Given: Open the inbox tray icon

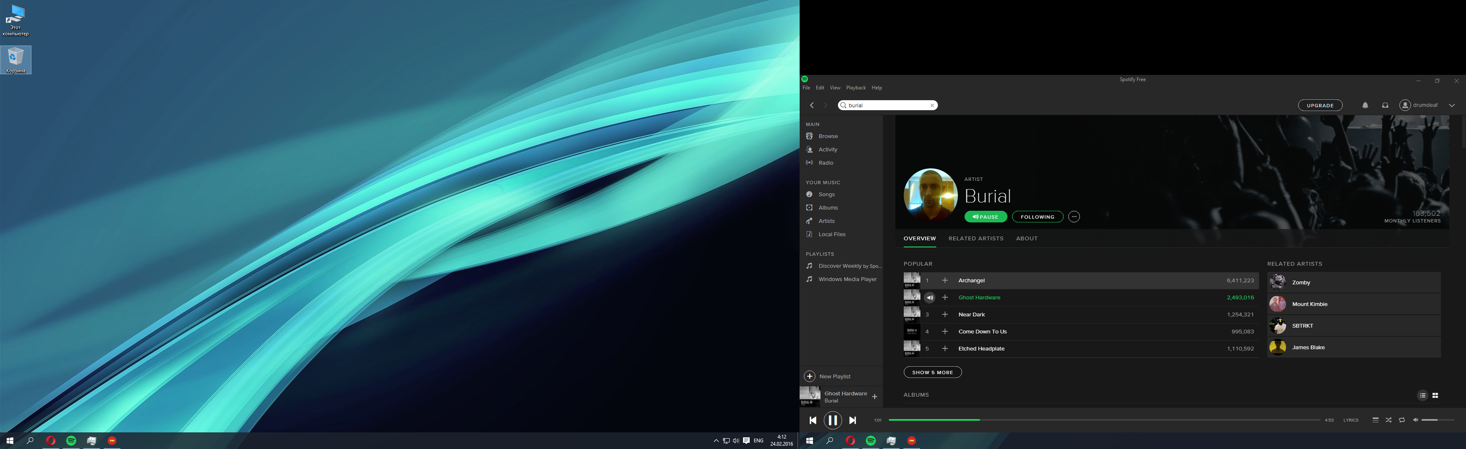Looking at the screenshot, I should pos(1385,105).
